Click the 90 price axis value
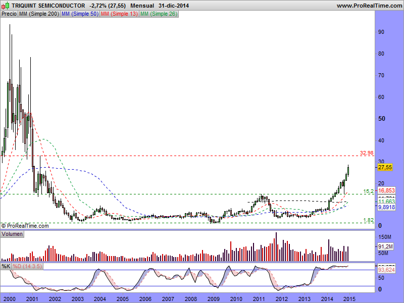The image size is (404, 303). point(381,32)
